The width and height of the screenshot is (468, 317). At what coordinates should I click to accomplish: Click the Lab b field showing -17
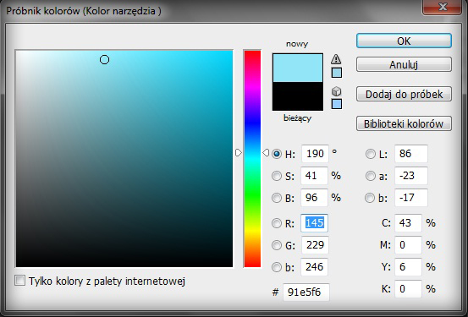pos(411,198)
